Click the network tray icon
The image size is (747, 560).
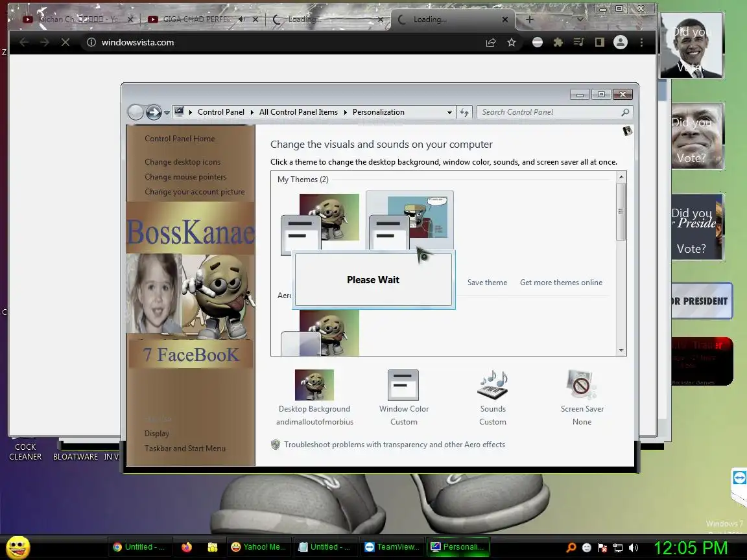618,548
